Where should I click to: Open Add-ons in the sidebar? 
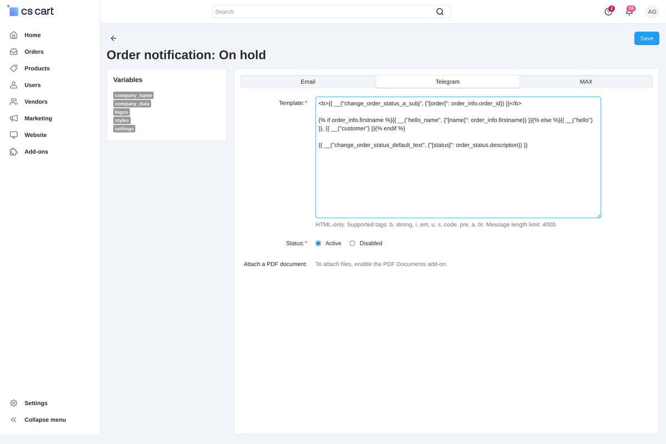36,152
